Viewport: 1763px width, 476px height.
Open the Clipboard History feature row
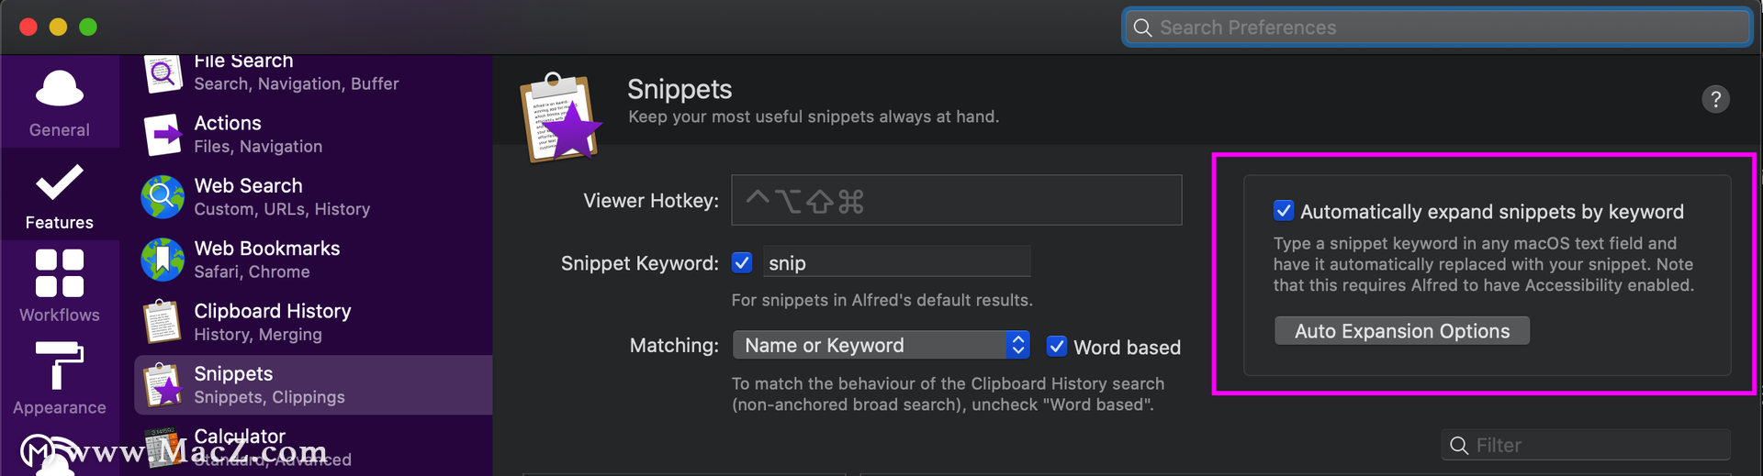313,322
